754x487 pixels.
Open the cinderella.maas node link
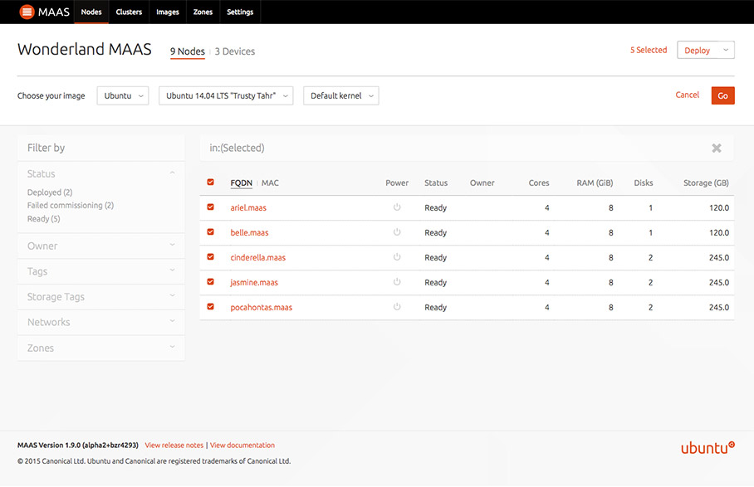(257, 258)
